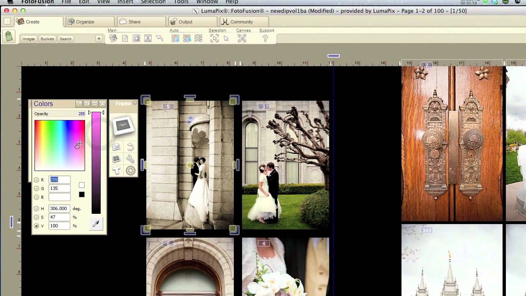Click the H field showing 306.000

(x=60, y=208)
